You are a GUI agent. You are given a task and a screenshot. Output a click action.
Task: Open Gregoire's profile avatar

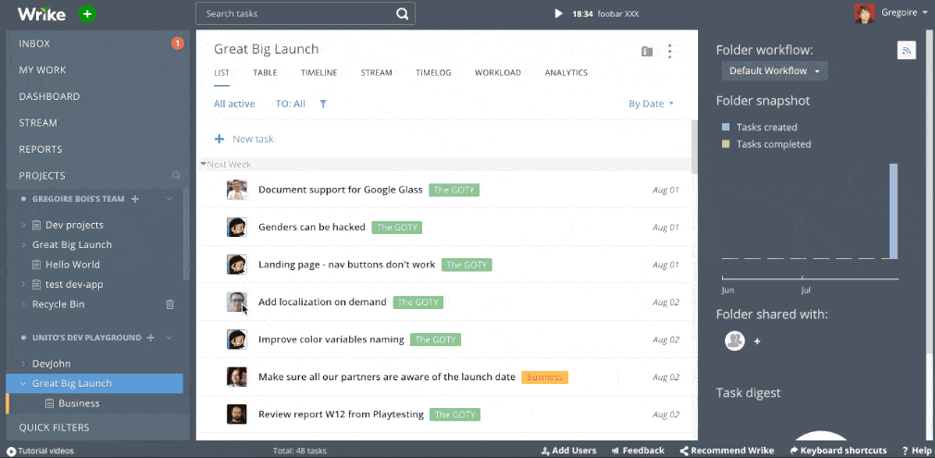point(864,13)
